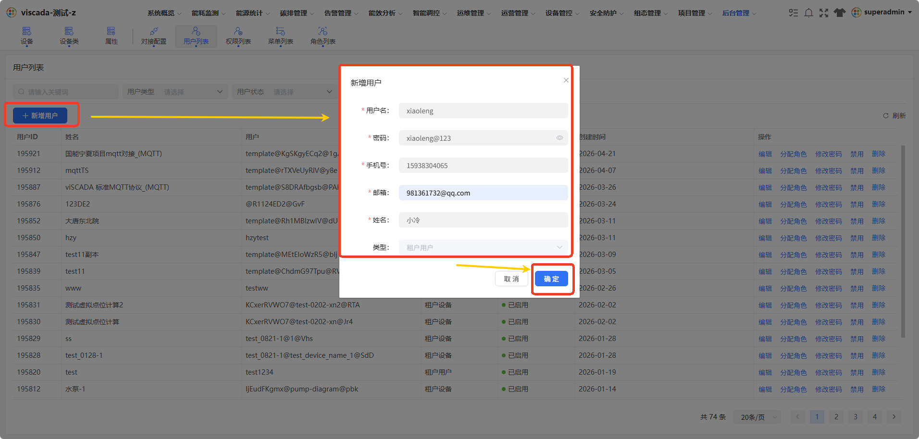Click the 新增用户 button

pyautogui.click(x=40, y=115)
